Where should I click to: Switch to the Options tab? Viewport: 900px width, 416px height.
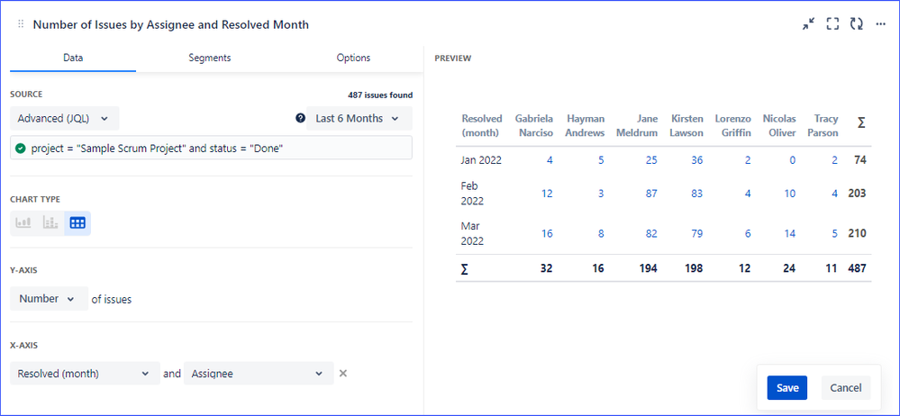click(353, 58)
